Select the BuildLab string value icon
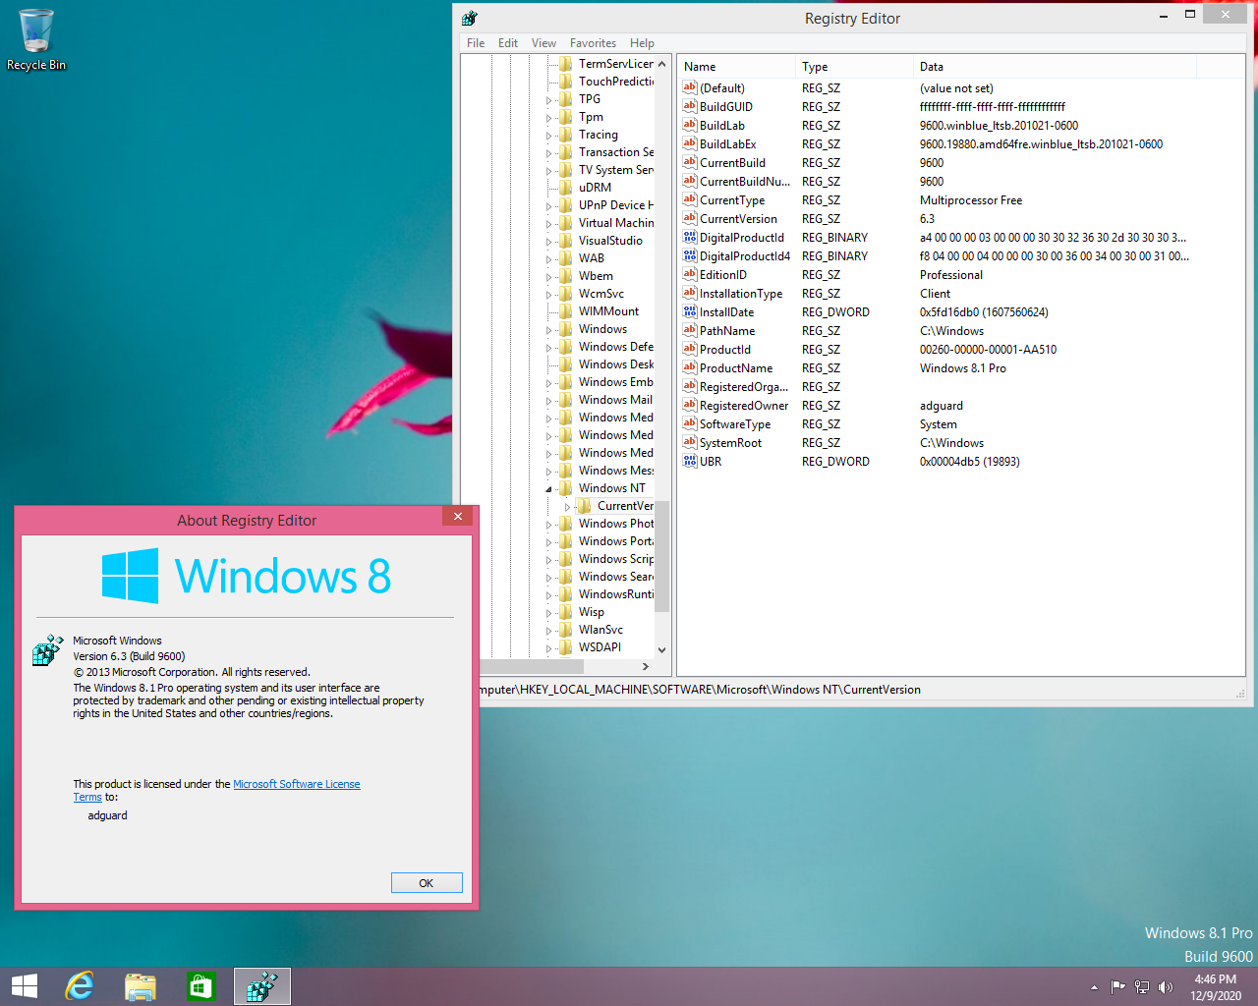This screenshot has width=1258, height=1006. coord(690,125)
